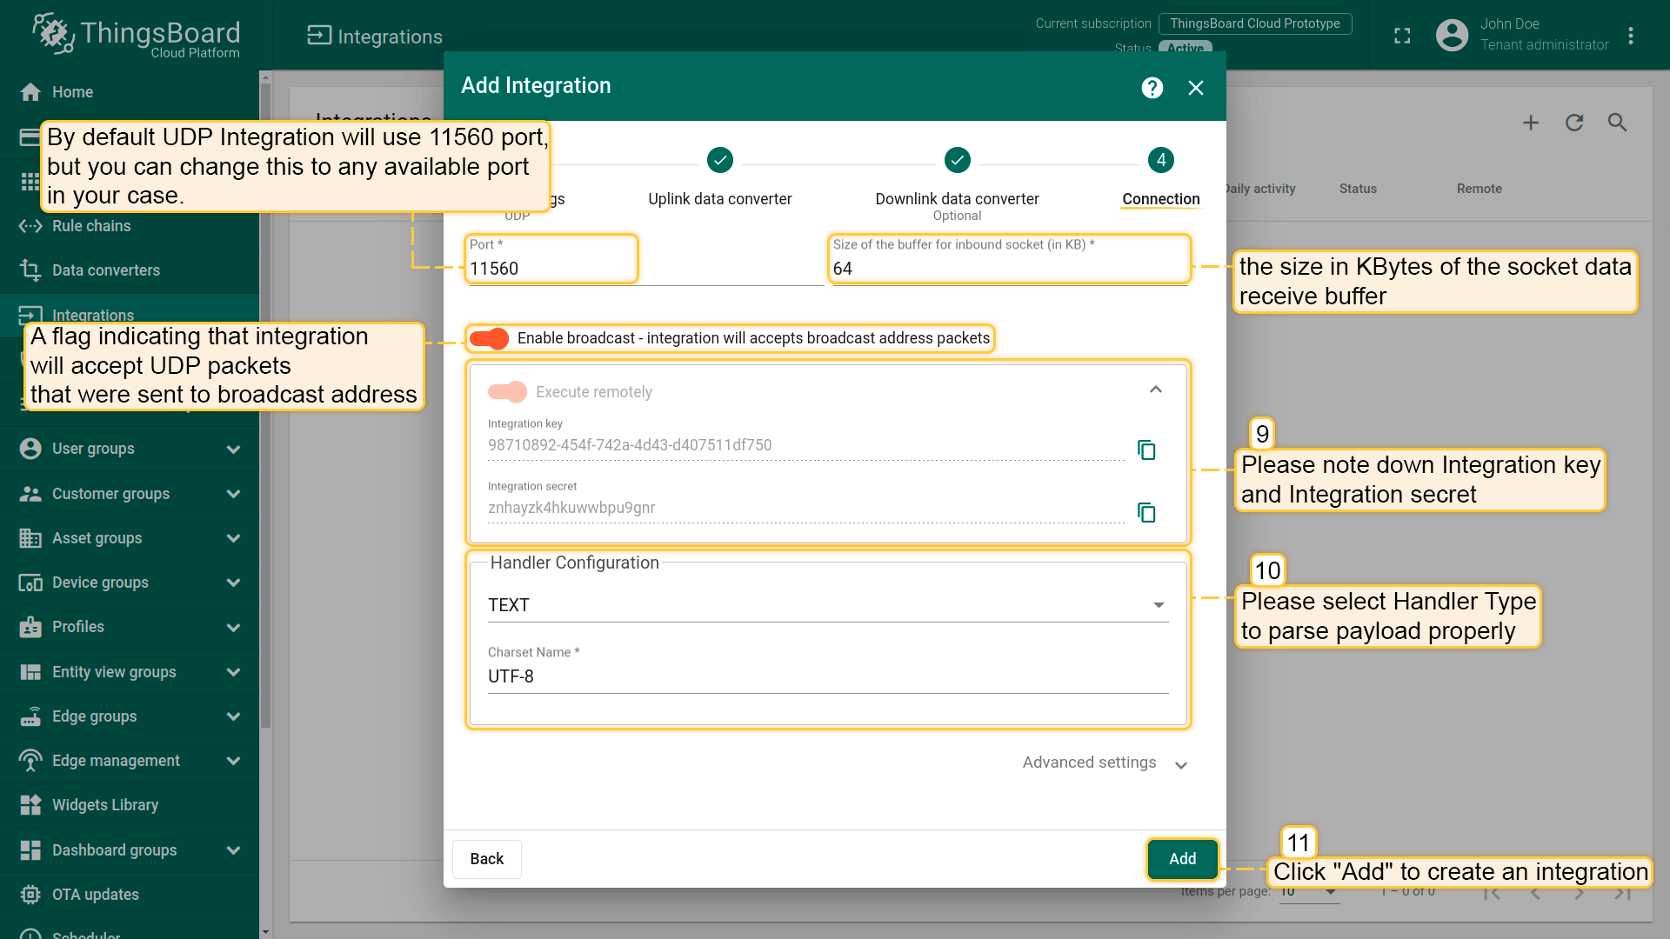Click the User groups icon
Image resolution: width=1670 pixels, height=939 pixels.
pos(30,449)
